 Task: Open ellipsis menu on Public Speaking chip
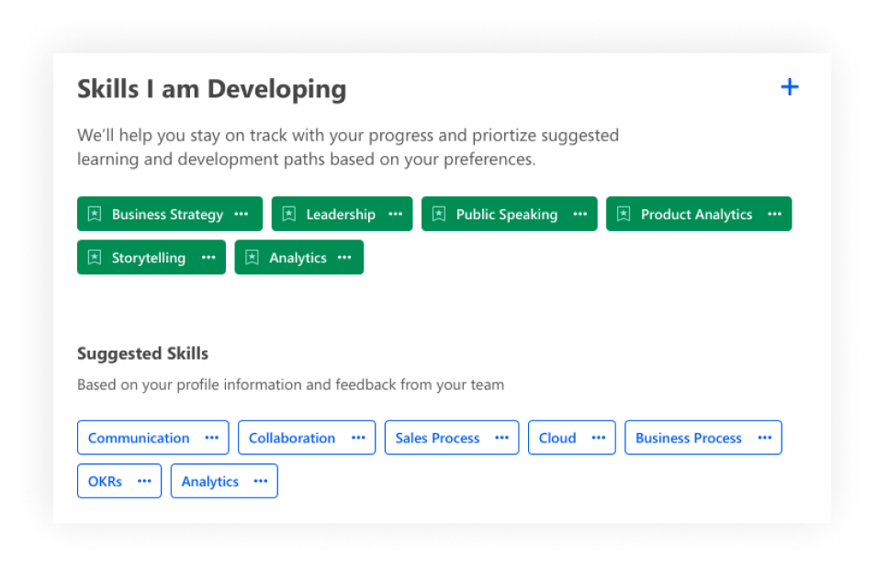pyautogui.click(x=580, y=214)
